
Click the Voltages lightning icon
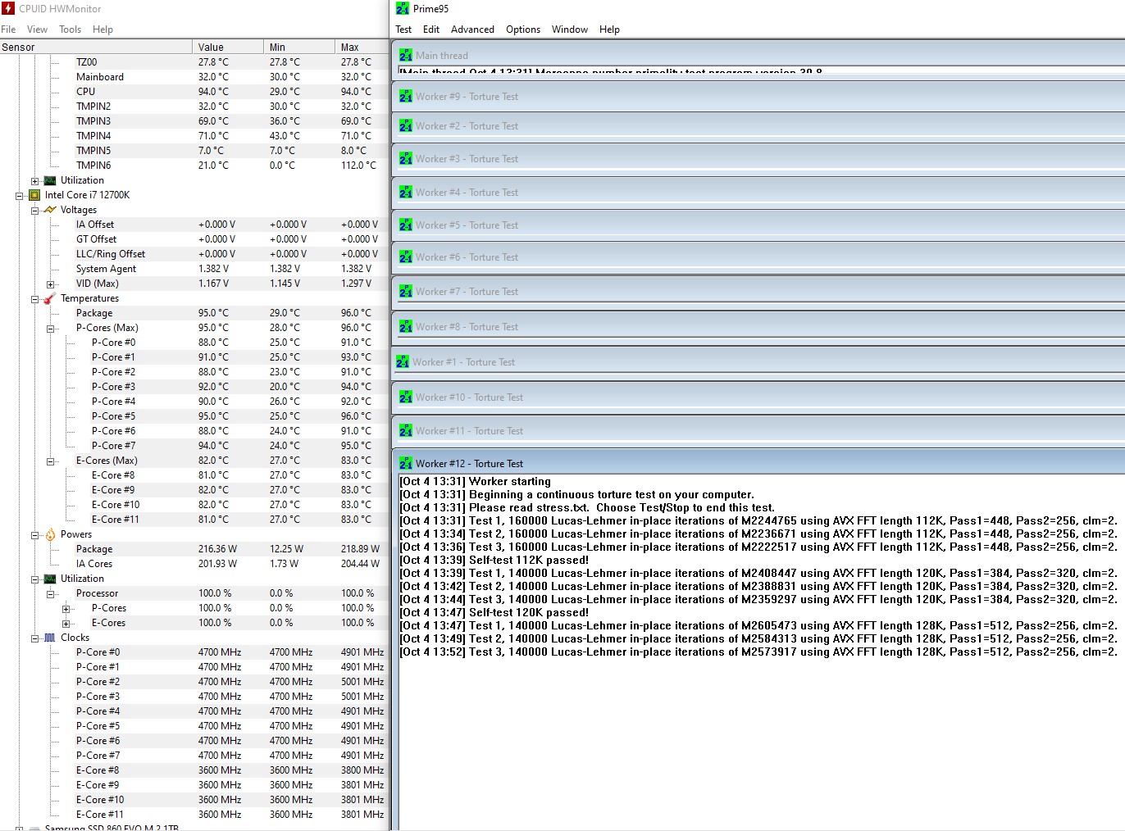coord(50,210)
